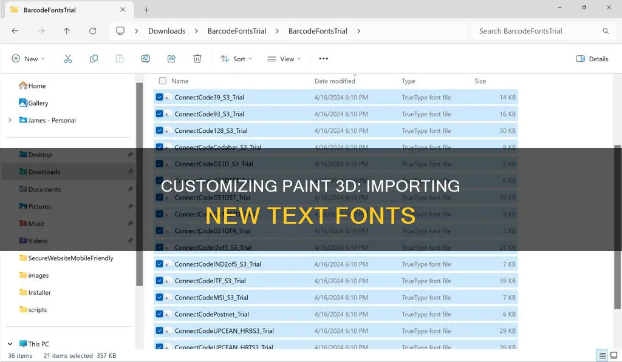Refresh the current folder view
This screenshot has width=622, height=362.
point(92,31)
